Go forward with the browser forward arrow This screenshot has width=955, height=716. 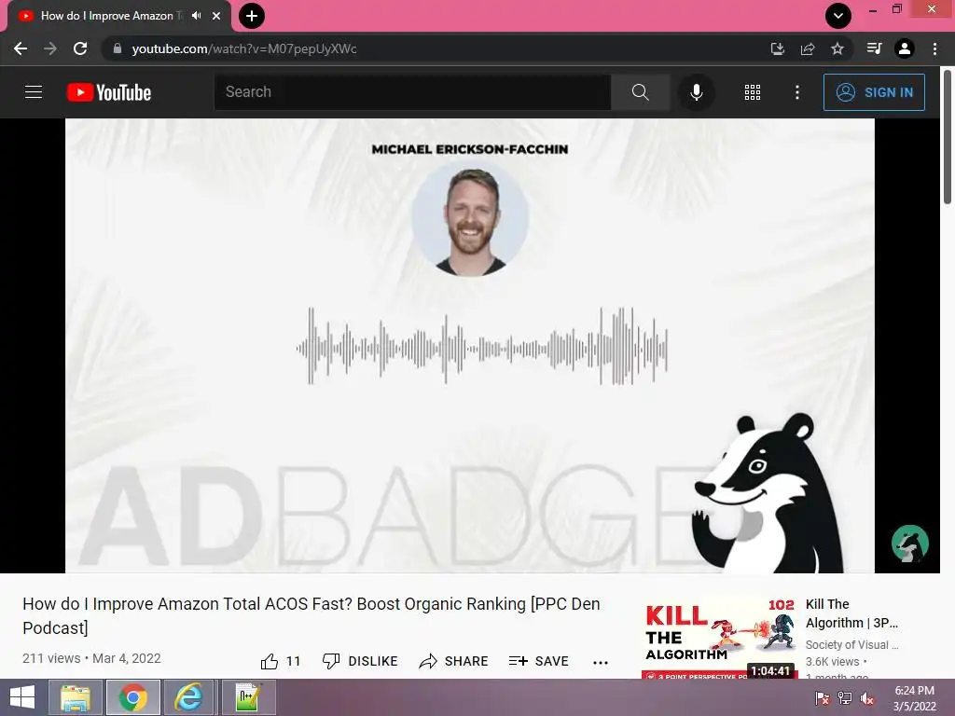[x=50, y=48]
